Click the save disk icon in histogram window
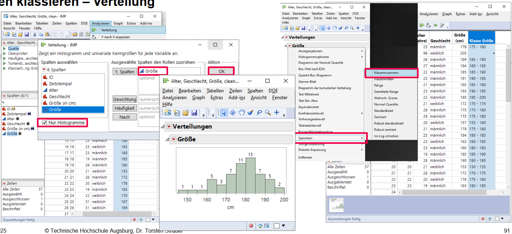The image size is (512, 234). point(194,113)
